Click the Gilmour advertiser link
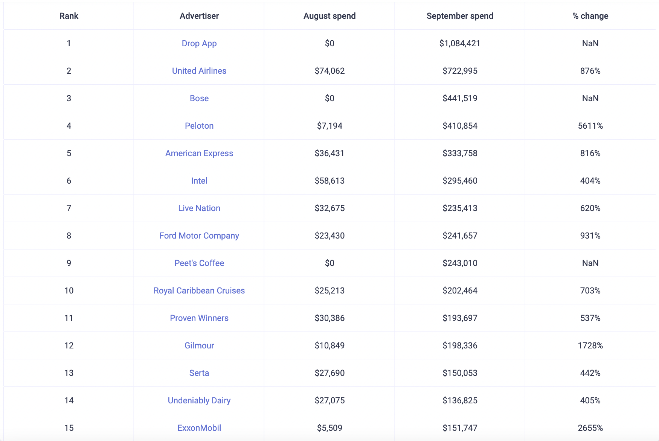The image size is (659, 441). pos(199,345)
